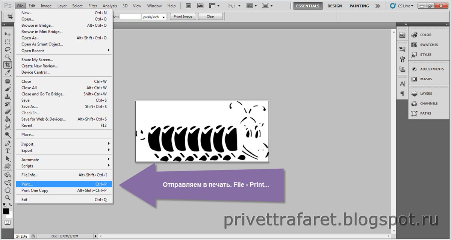This screenshot has height=240, width=451.
Task: Launch Bridge with the Br icon
Action: coord(189,6)
